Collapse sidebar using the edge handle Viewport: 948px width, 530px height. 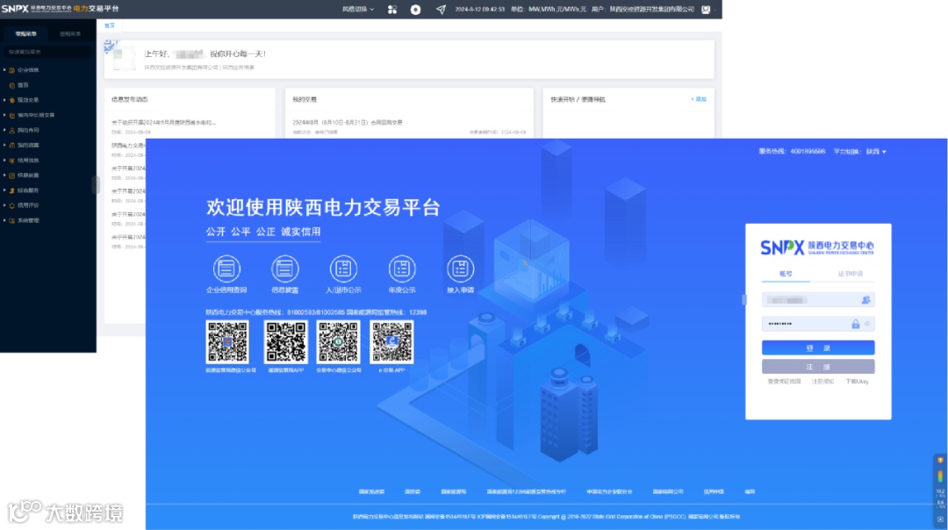coord(95,185)
